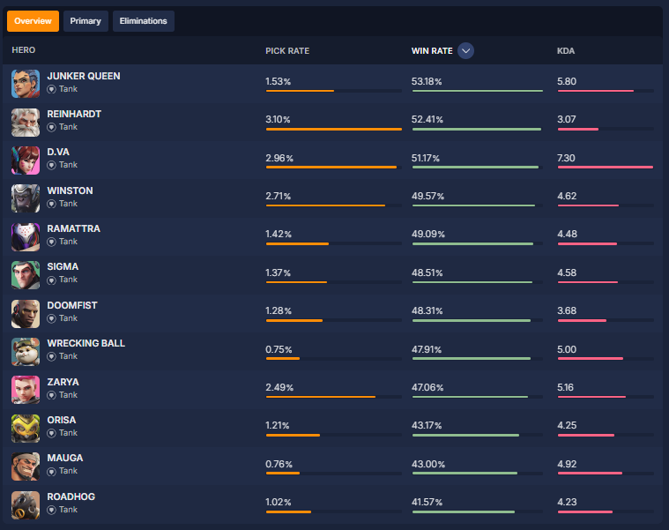Select the D.Va hero portrait
Screen dimensions: 669x530
26,160
